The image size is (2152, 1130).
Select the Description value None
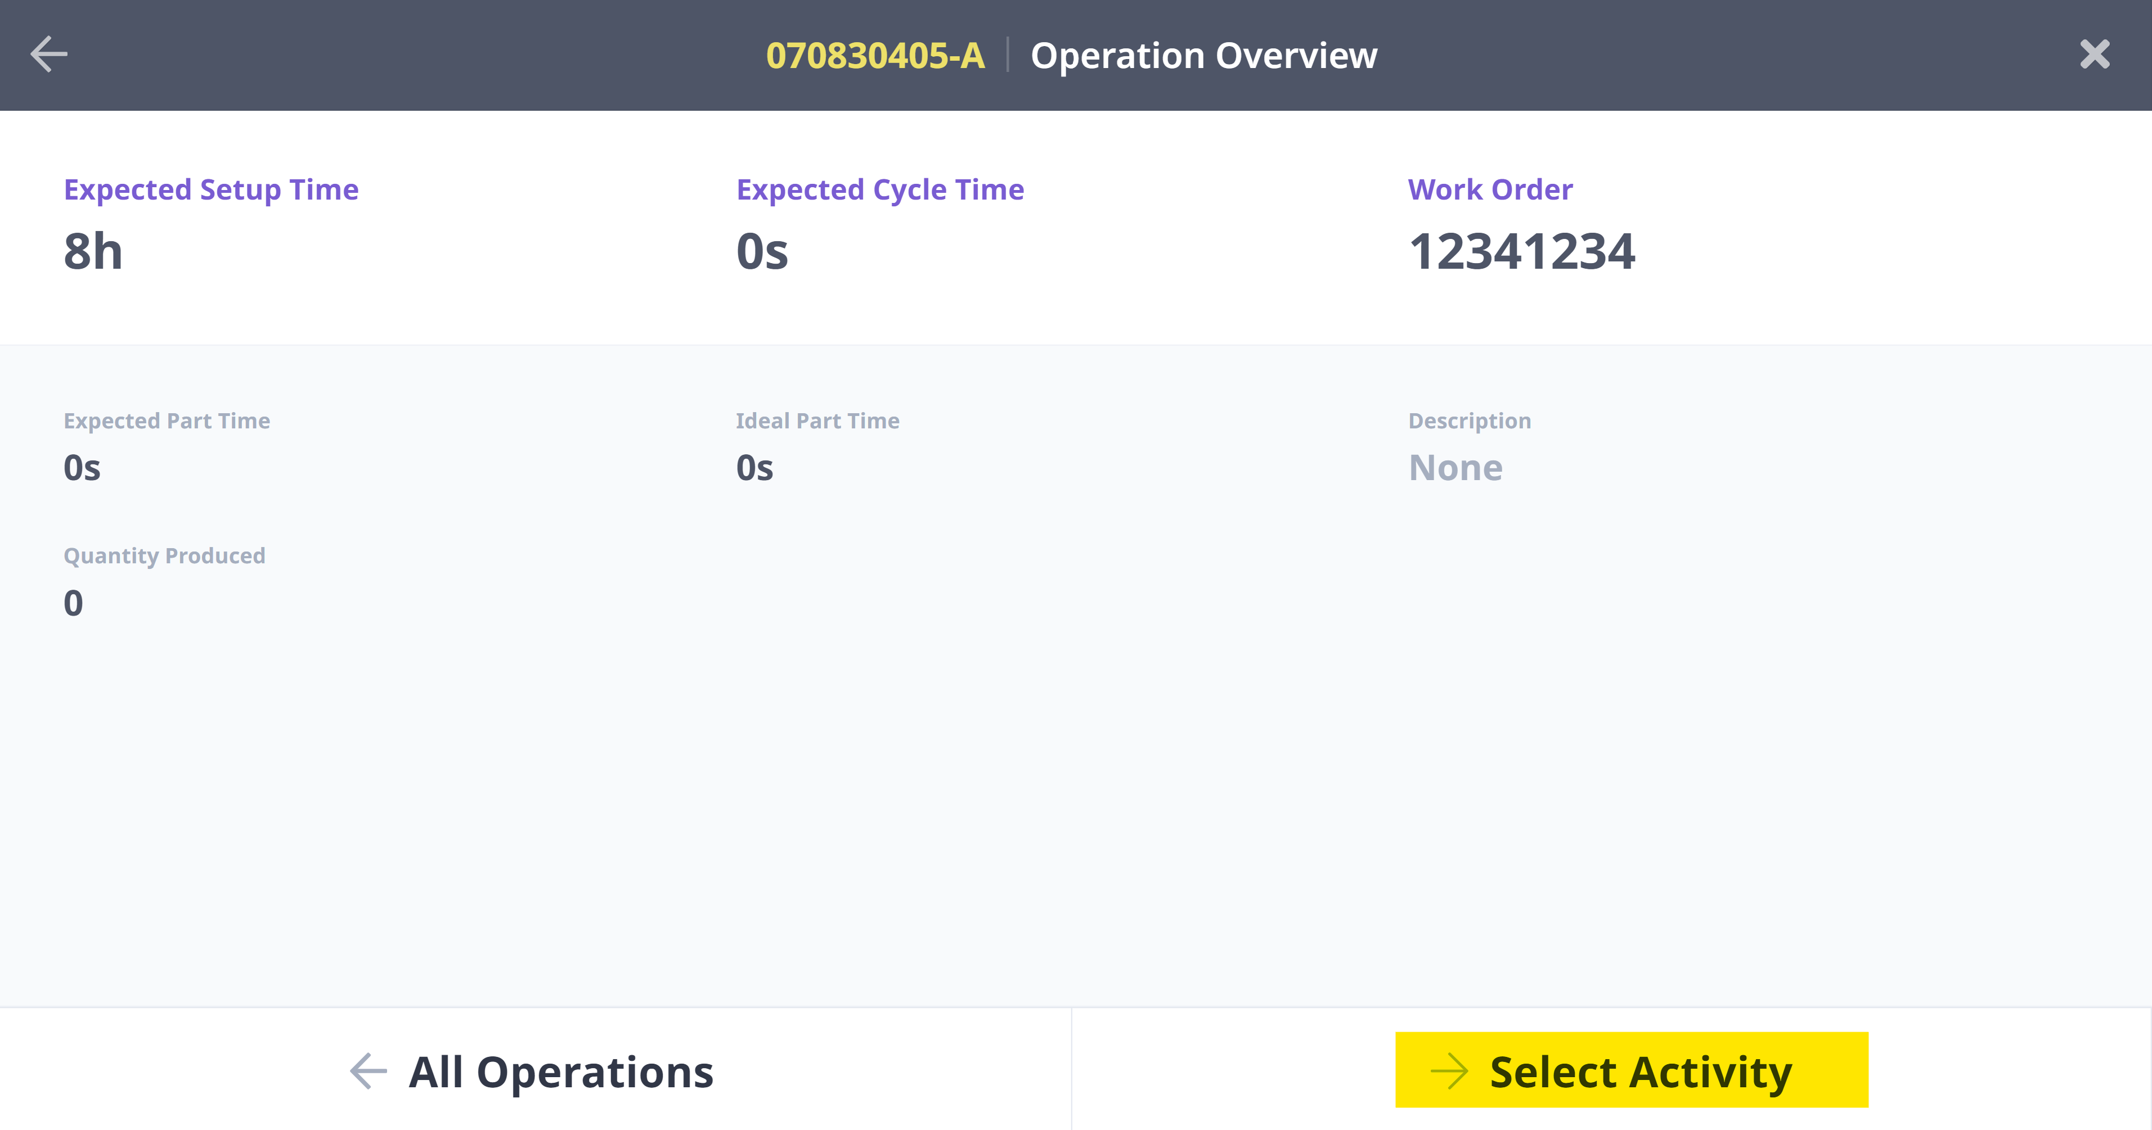coord(1455,467)
